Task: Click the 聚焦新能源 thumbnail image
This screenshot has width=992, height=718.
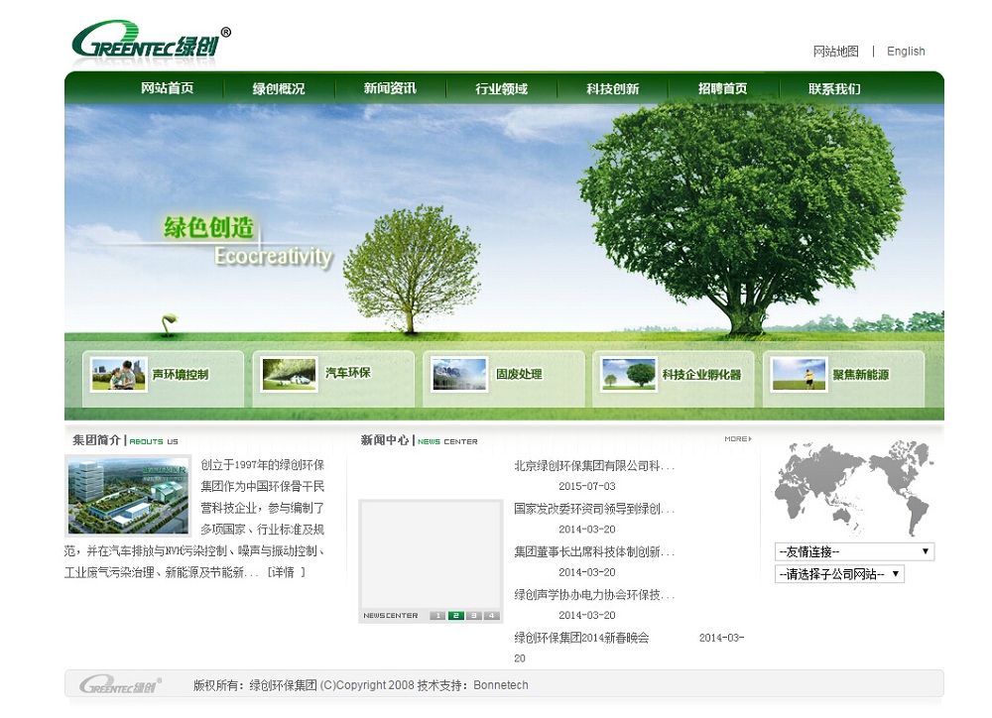Action: pos(799,375)
